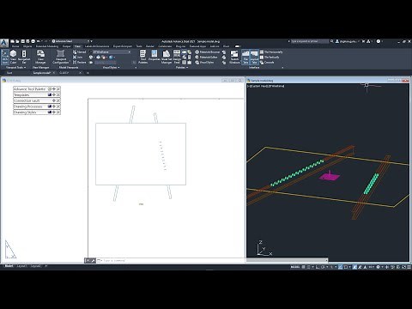Open the Objects ribbon tab
This screenshot has height=309, width=412.
[x=27, y=46]
